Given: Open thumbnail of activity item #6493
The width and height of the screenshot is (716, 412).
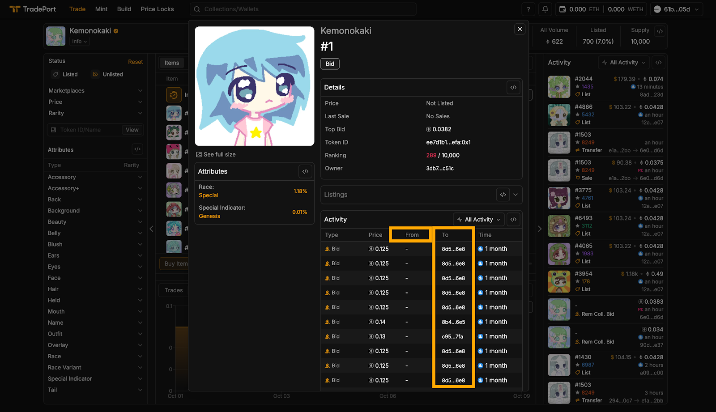Looking at the screenshot, I should coord(559,226).
